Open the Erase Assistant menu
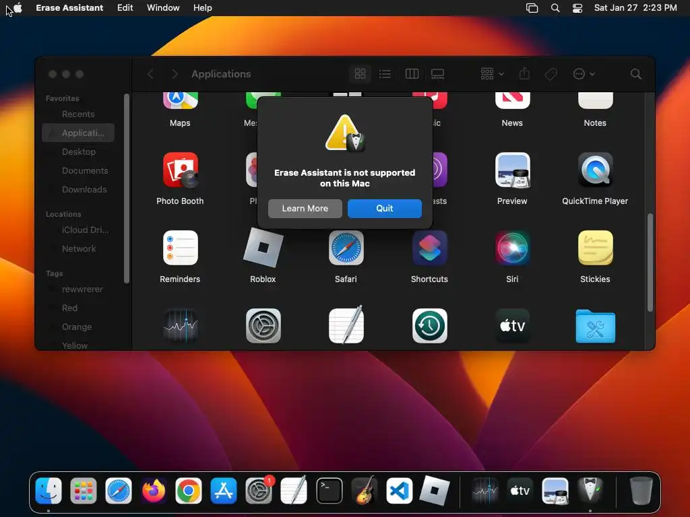The width and height of the screenshot is (690, 517). tap(69, 7)
